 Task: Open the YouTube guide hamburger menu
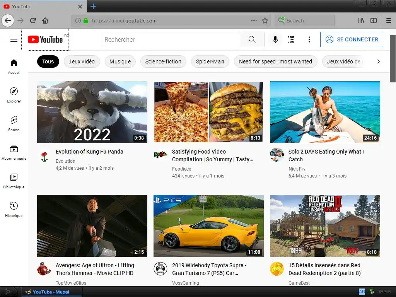pos(14,39)
